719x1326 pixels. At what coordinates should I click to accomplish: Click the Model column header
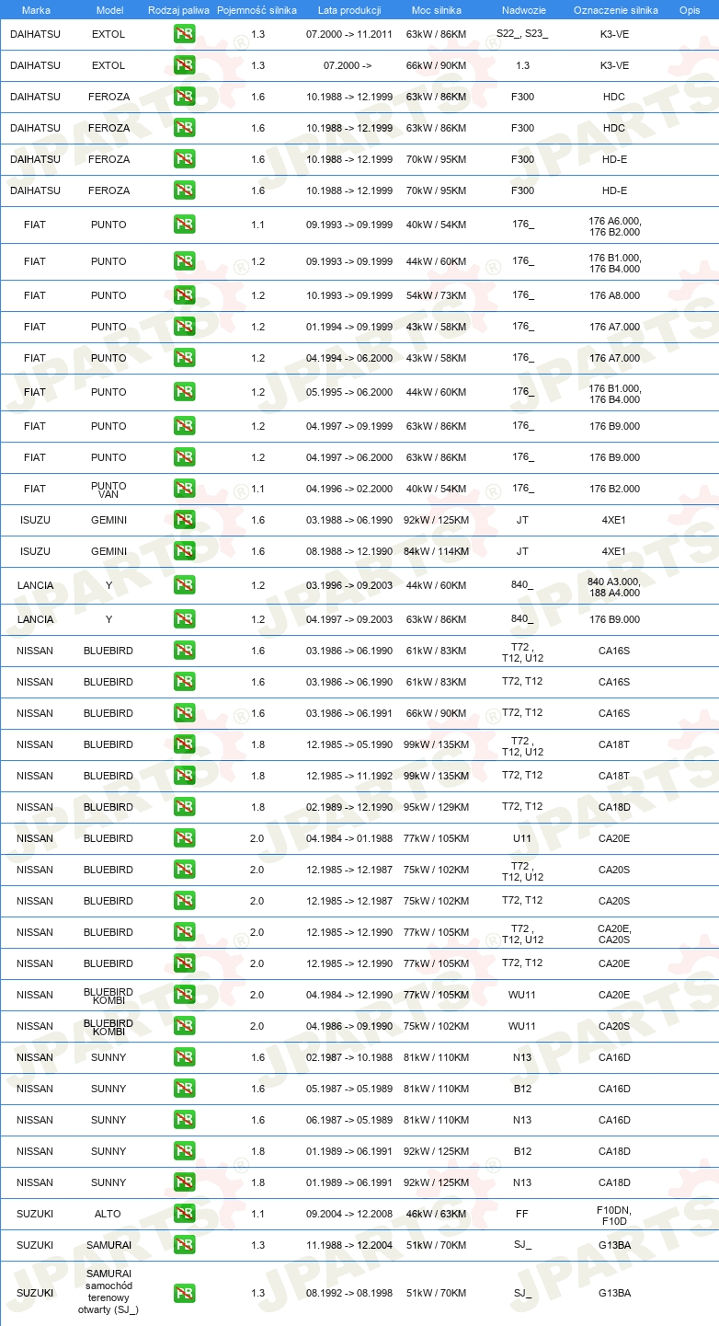[109, 9]
